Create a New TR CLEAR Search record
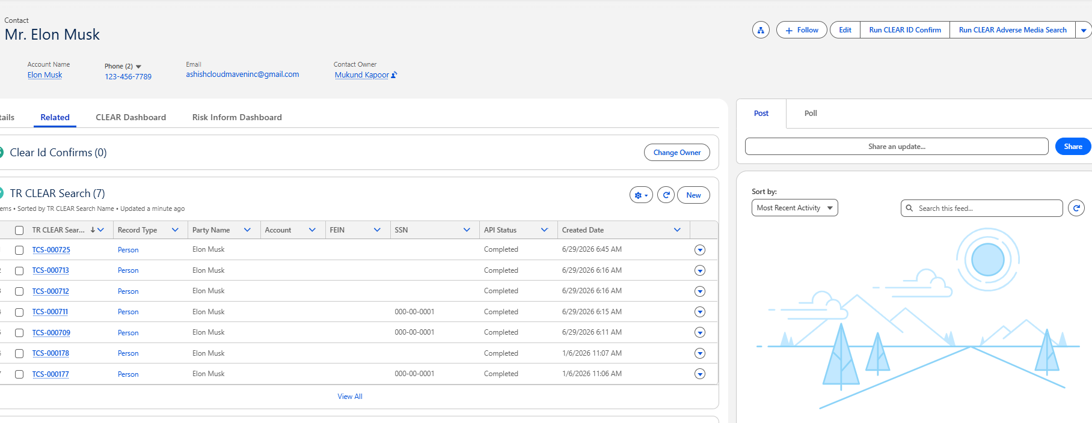Image resolution: width=1092 pixels, height=423 pixels. tap(693, 195)
